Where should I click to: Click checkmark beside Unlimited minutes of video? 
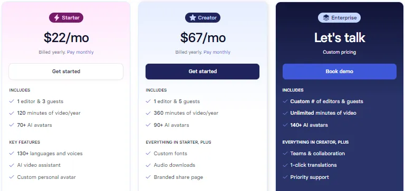285,113
